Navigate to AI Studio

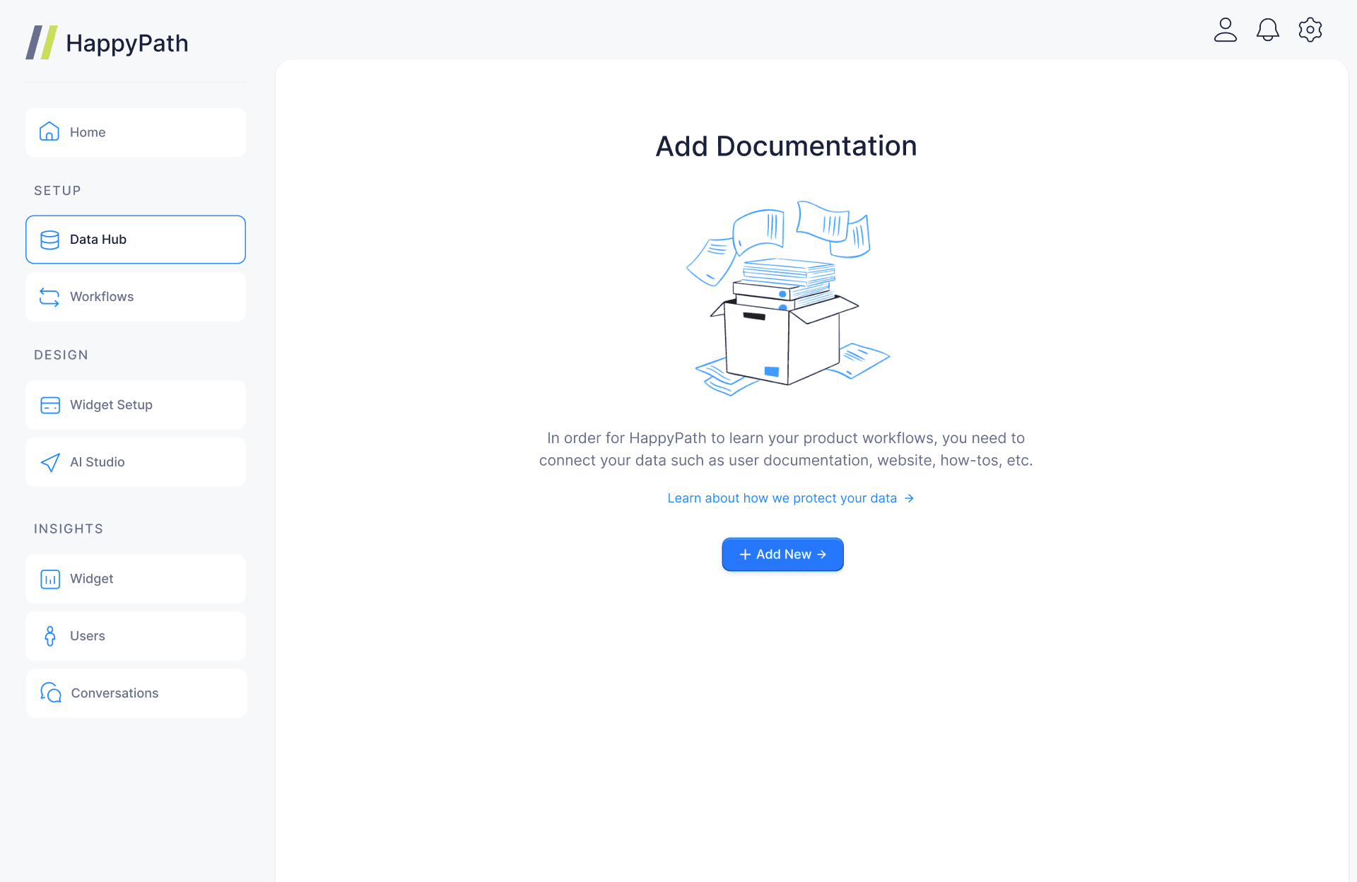tap(136, 462)
